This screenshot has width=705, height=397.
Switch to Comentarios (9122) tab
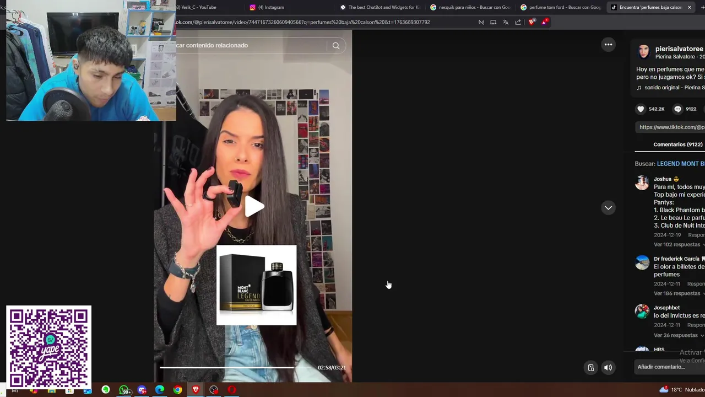click(x=678, y=144)
